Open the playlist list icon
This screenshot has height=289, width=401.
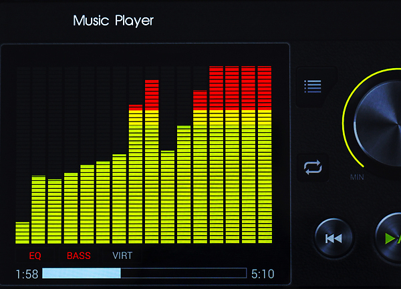pyautogui.click(x=313, y=87)
